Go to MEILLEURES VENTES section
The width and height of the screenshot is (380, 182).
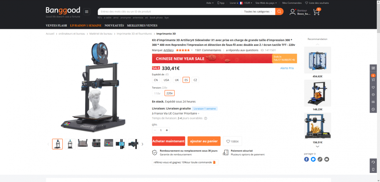point(142,25)
